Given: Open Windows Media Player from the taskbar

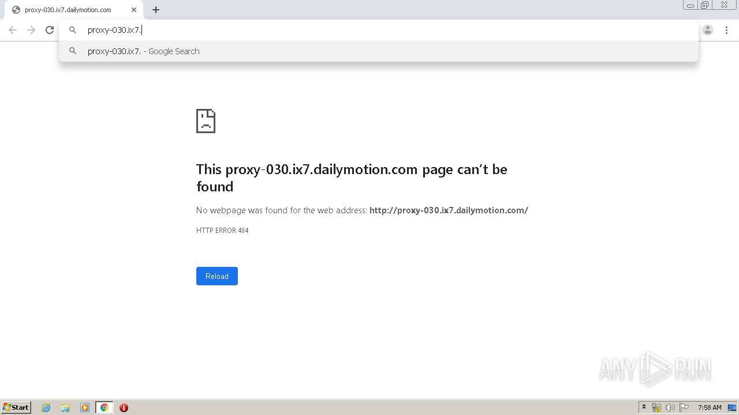Looking at the screenshot, I should coord(85,408).
